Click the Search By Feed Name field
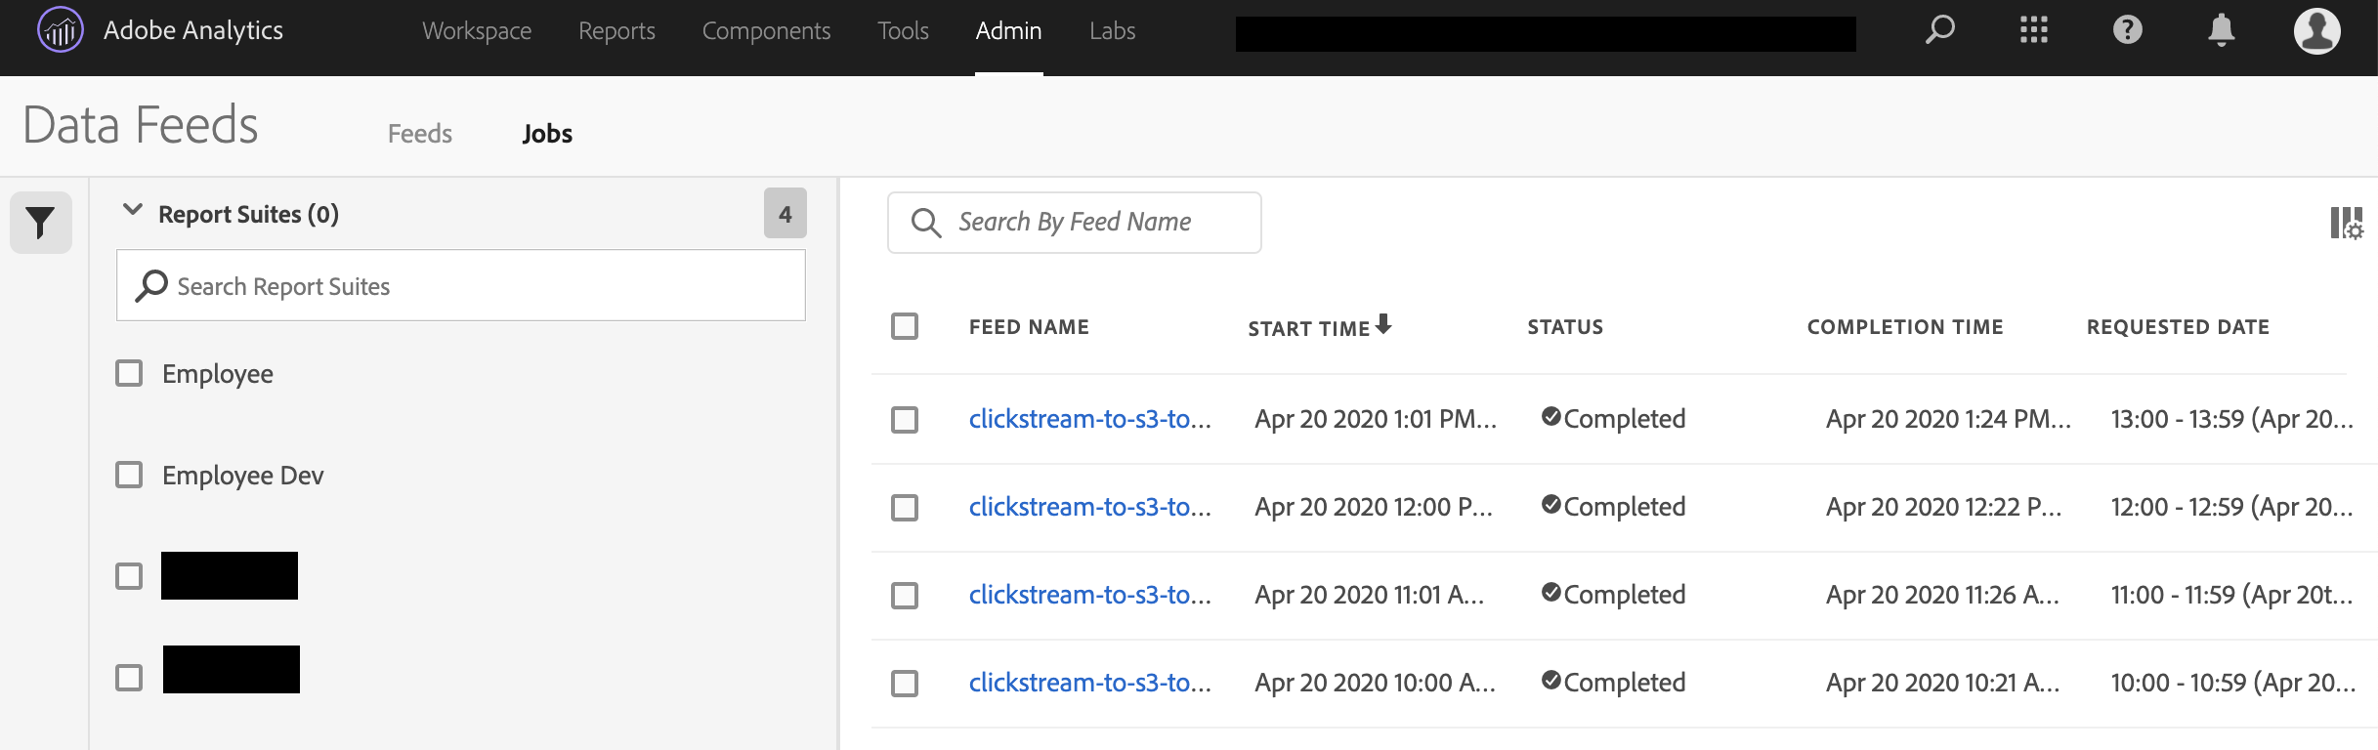Screen dimensions: 2378x750 [x=1075, y=223]
